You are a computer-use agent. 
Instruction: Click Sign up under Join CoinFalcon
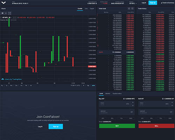tap(56, 127)
